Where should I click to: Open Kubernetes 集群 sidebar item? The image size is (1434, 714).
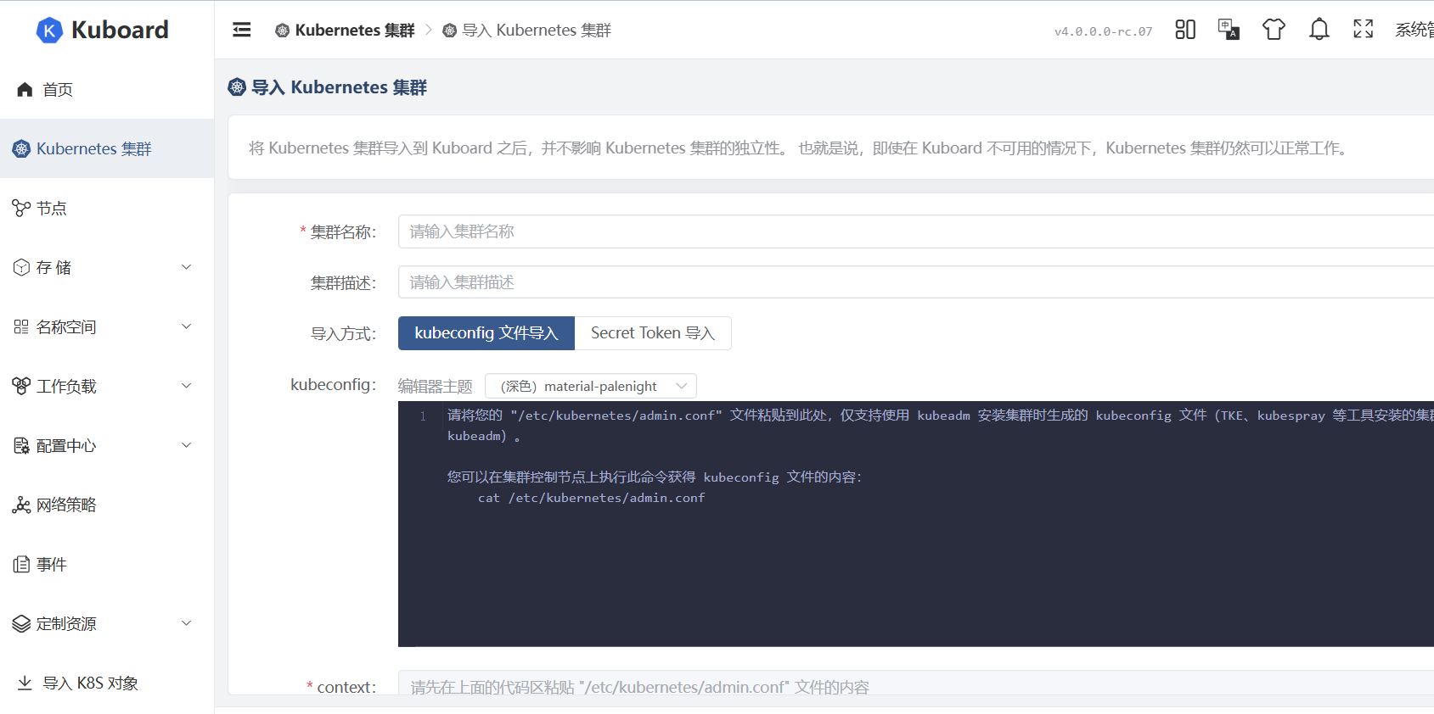107,148
